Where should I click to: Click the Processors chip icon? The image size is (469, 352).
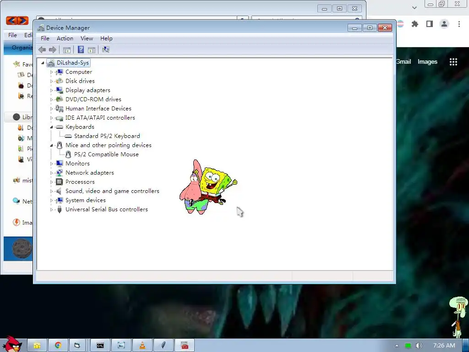(60, 181)
